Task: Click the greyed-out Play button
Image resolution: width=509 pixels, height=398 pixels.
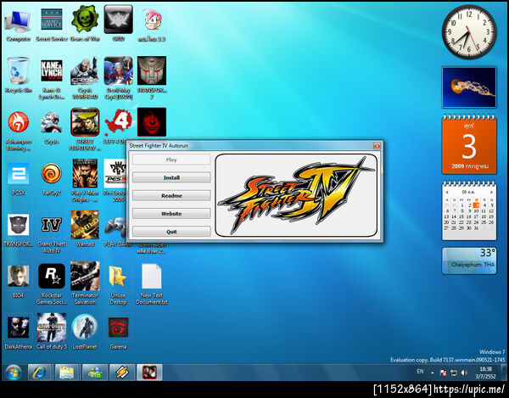Action: point(171,160)
